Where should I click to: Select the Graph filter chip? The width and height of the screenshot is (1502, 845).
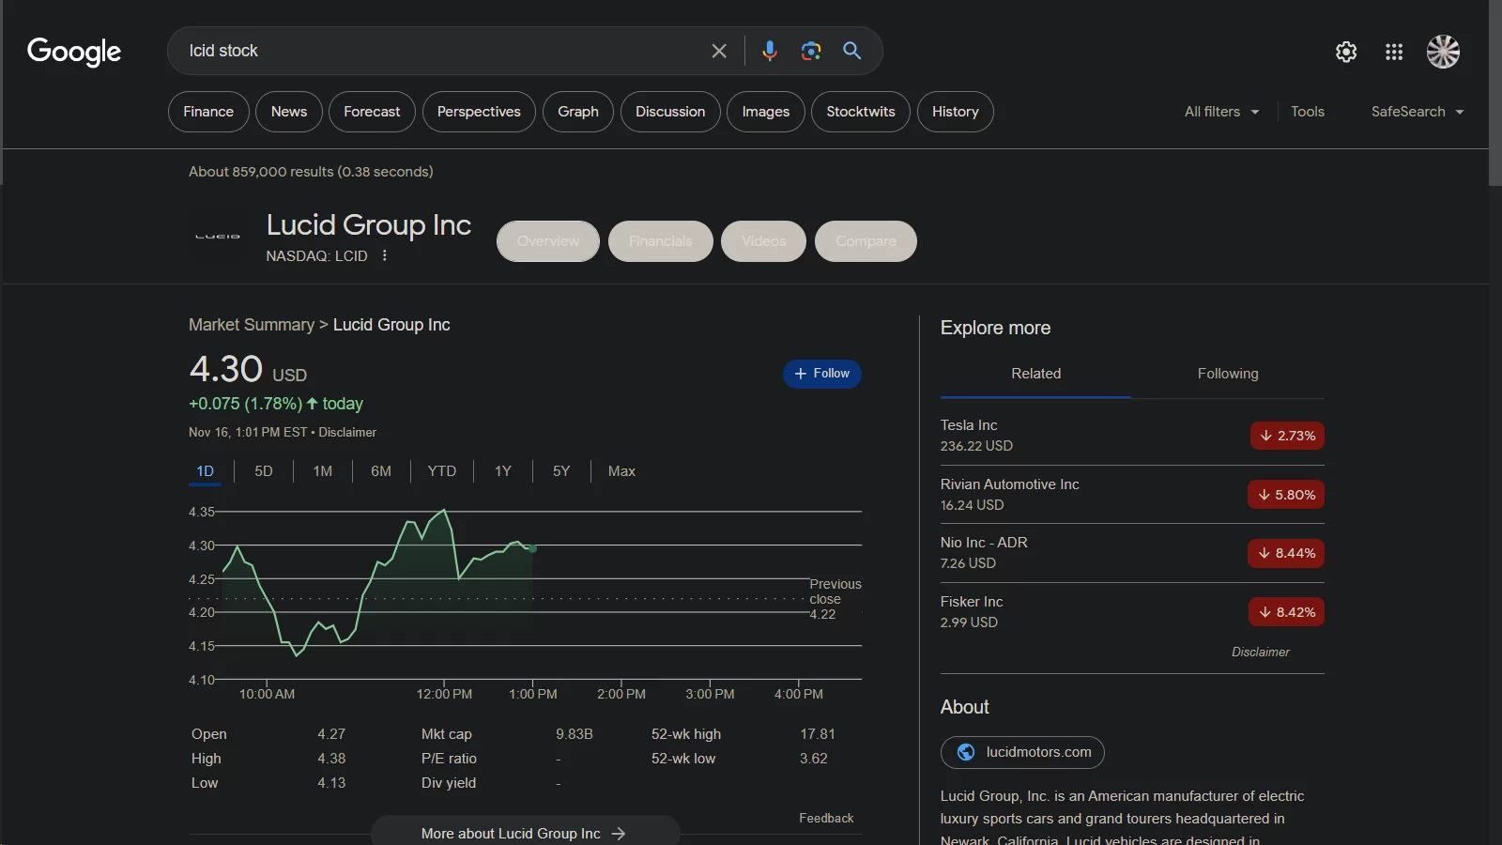point(578,112)
